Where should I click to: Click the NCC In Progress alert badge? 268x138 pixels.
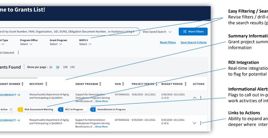[x=72, y=110]
